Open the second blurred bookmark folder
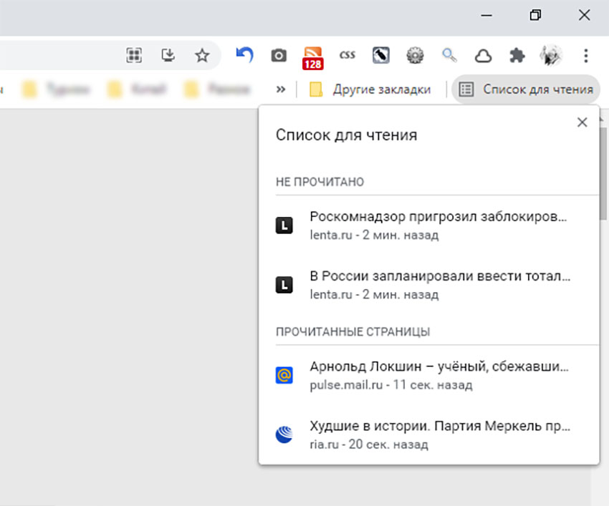Screen dimensions: 609x506 [137, 89]
